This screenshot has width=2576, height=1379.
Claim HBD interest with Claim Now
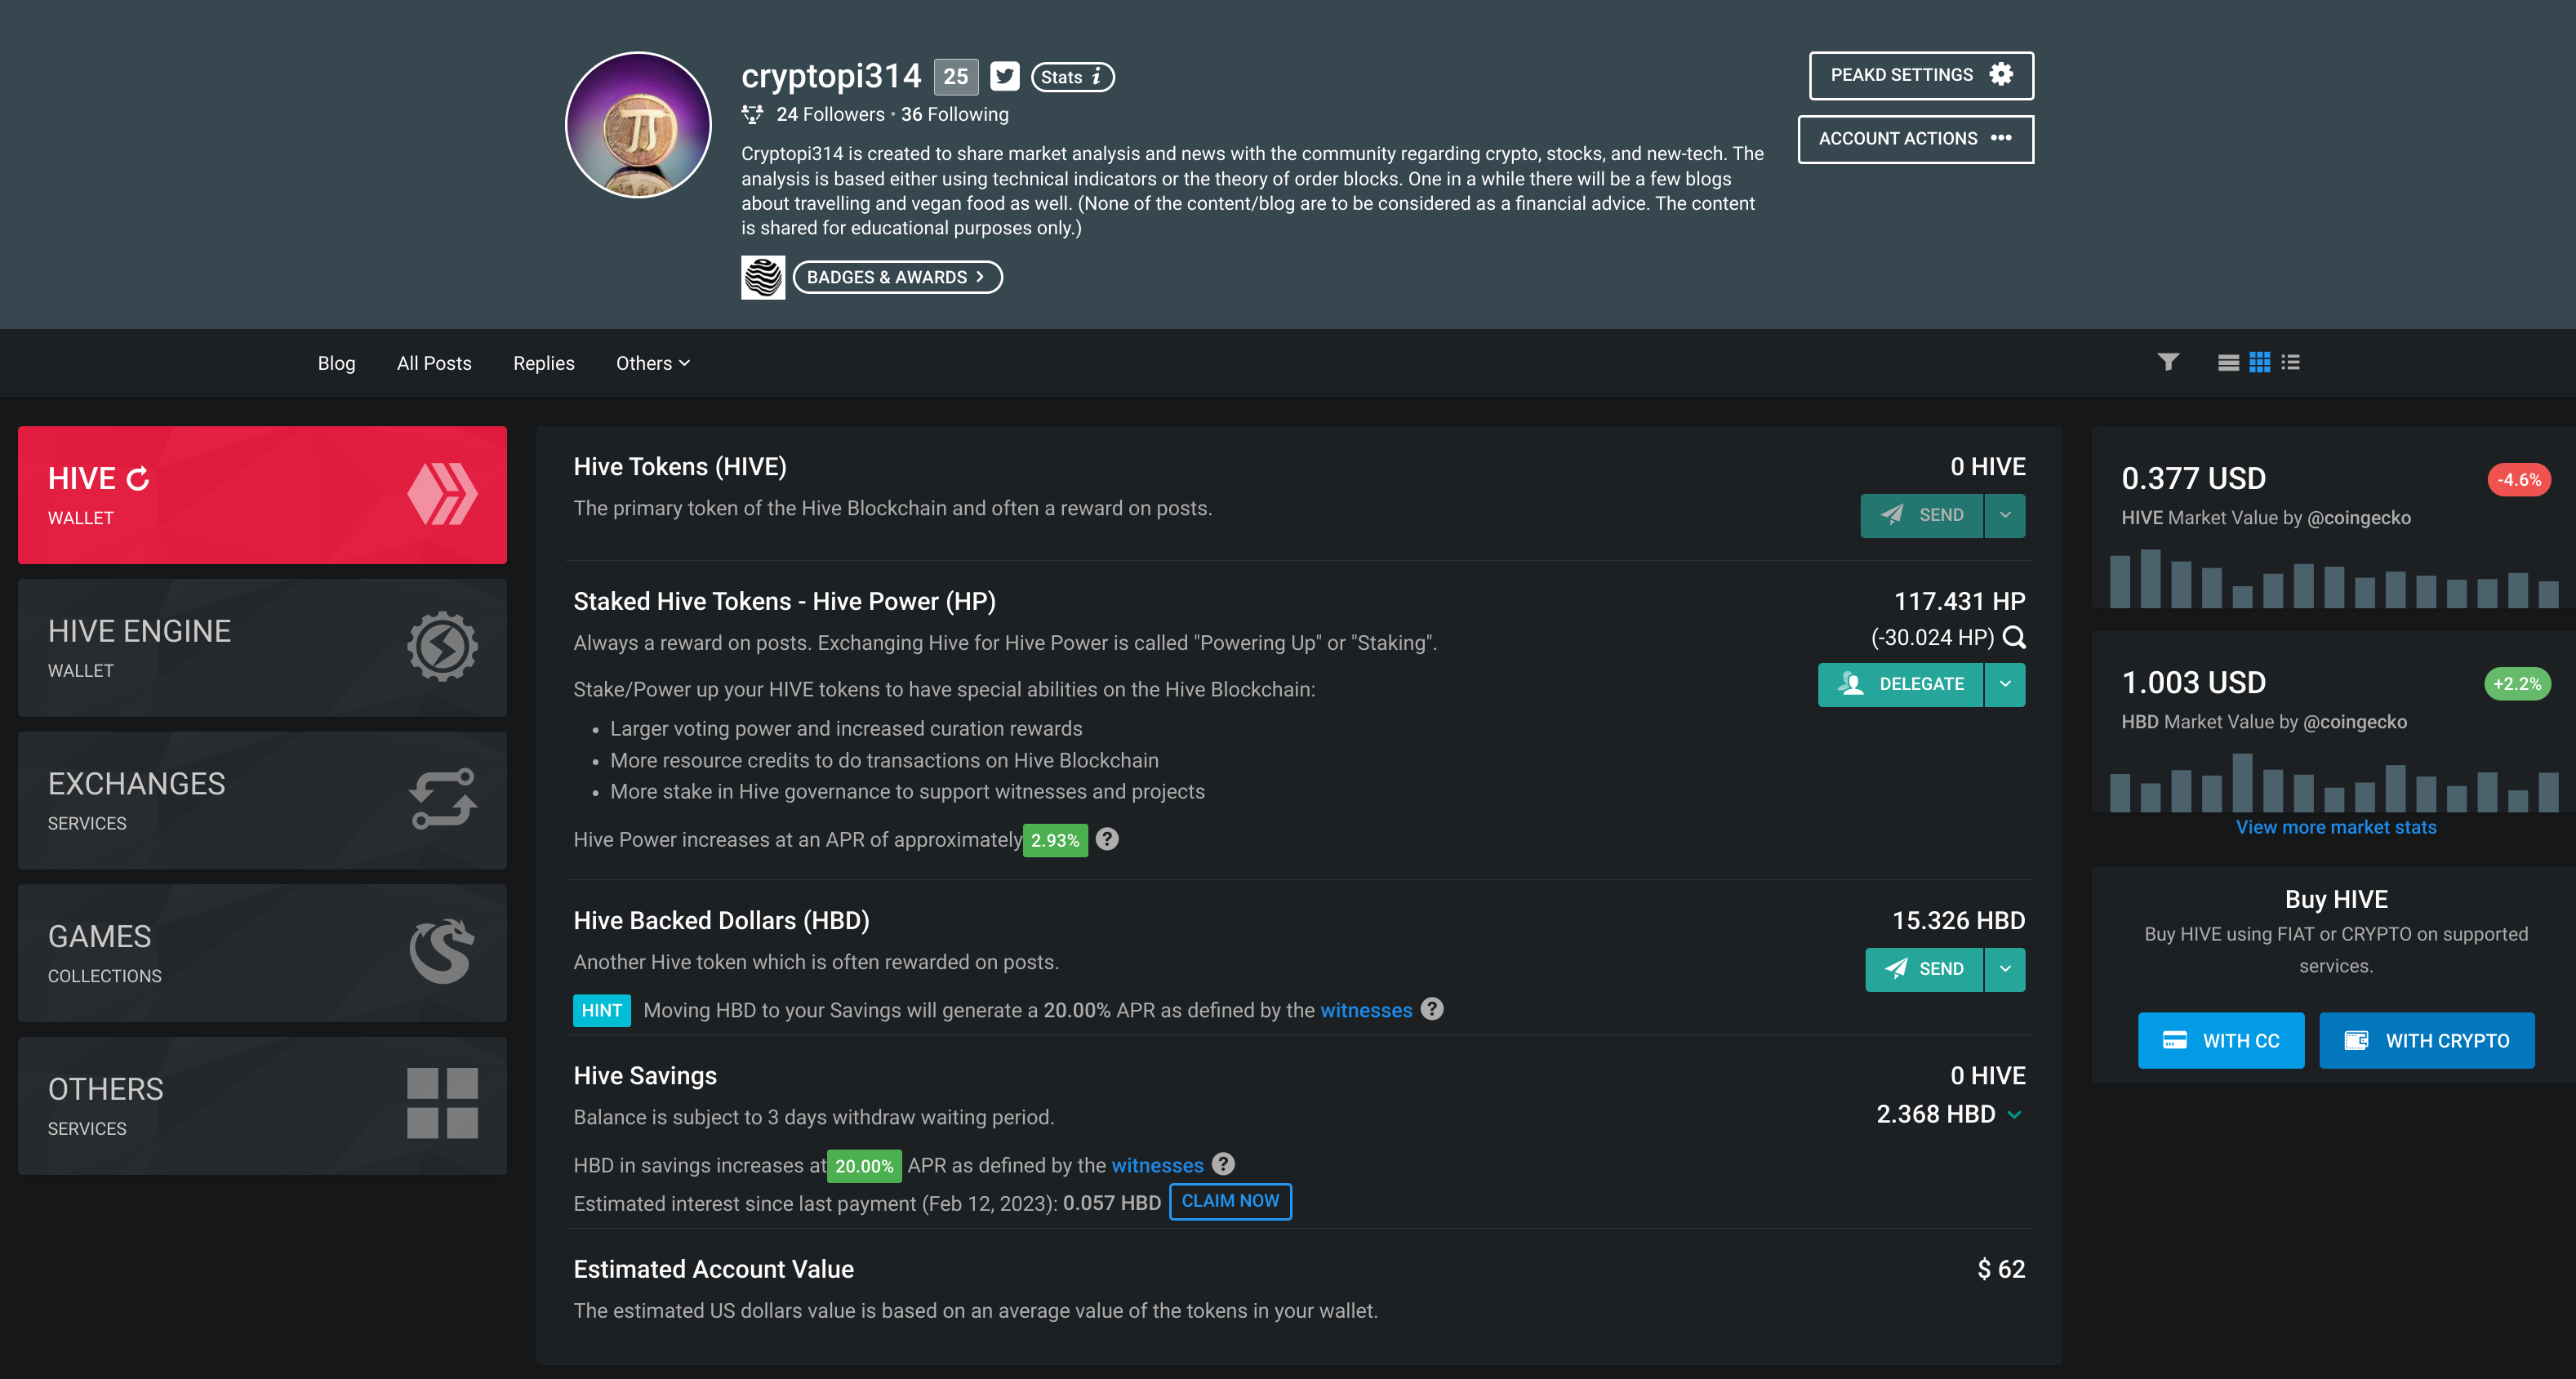(x=1230, y=1201)
